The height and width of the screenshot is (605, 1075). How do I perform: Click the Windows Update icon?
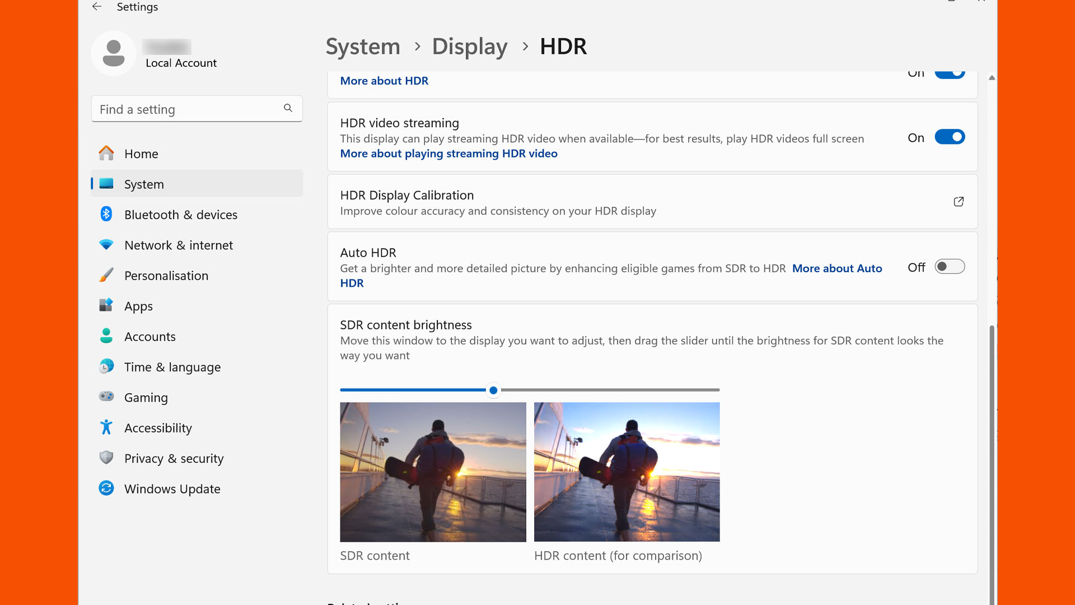[x=106, y=488]
